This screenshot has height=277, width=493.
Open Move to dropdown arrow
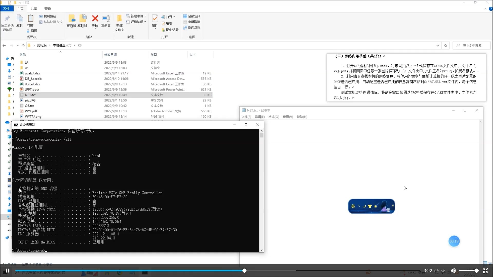tap(71, 28)
